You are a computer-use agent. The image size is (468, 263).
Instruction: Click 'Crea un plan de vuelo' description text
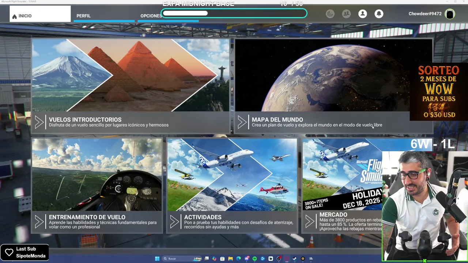tap(317, 125)
